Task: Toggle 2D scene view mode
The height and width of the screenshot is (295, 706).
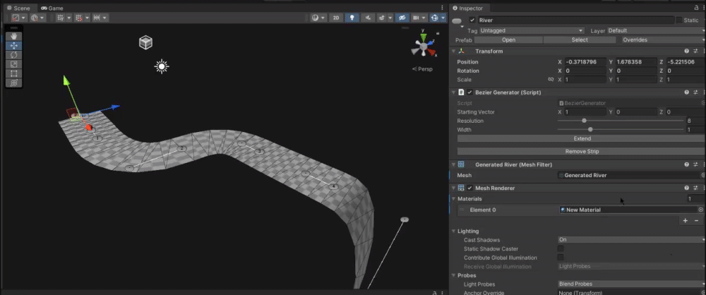Action: tap(336, 18)
